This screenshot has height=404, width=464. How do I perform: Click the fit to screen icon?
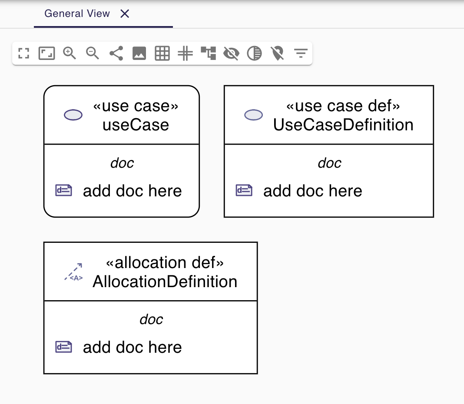(x=47, y=53)
